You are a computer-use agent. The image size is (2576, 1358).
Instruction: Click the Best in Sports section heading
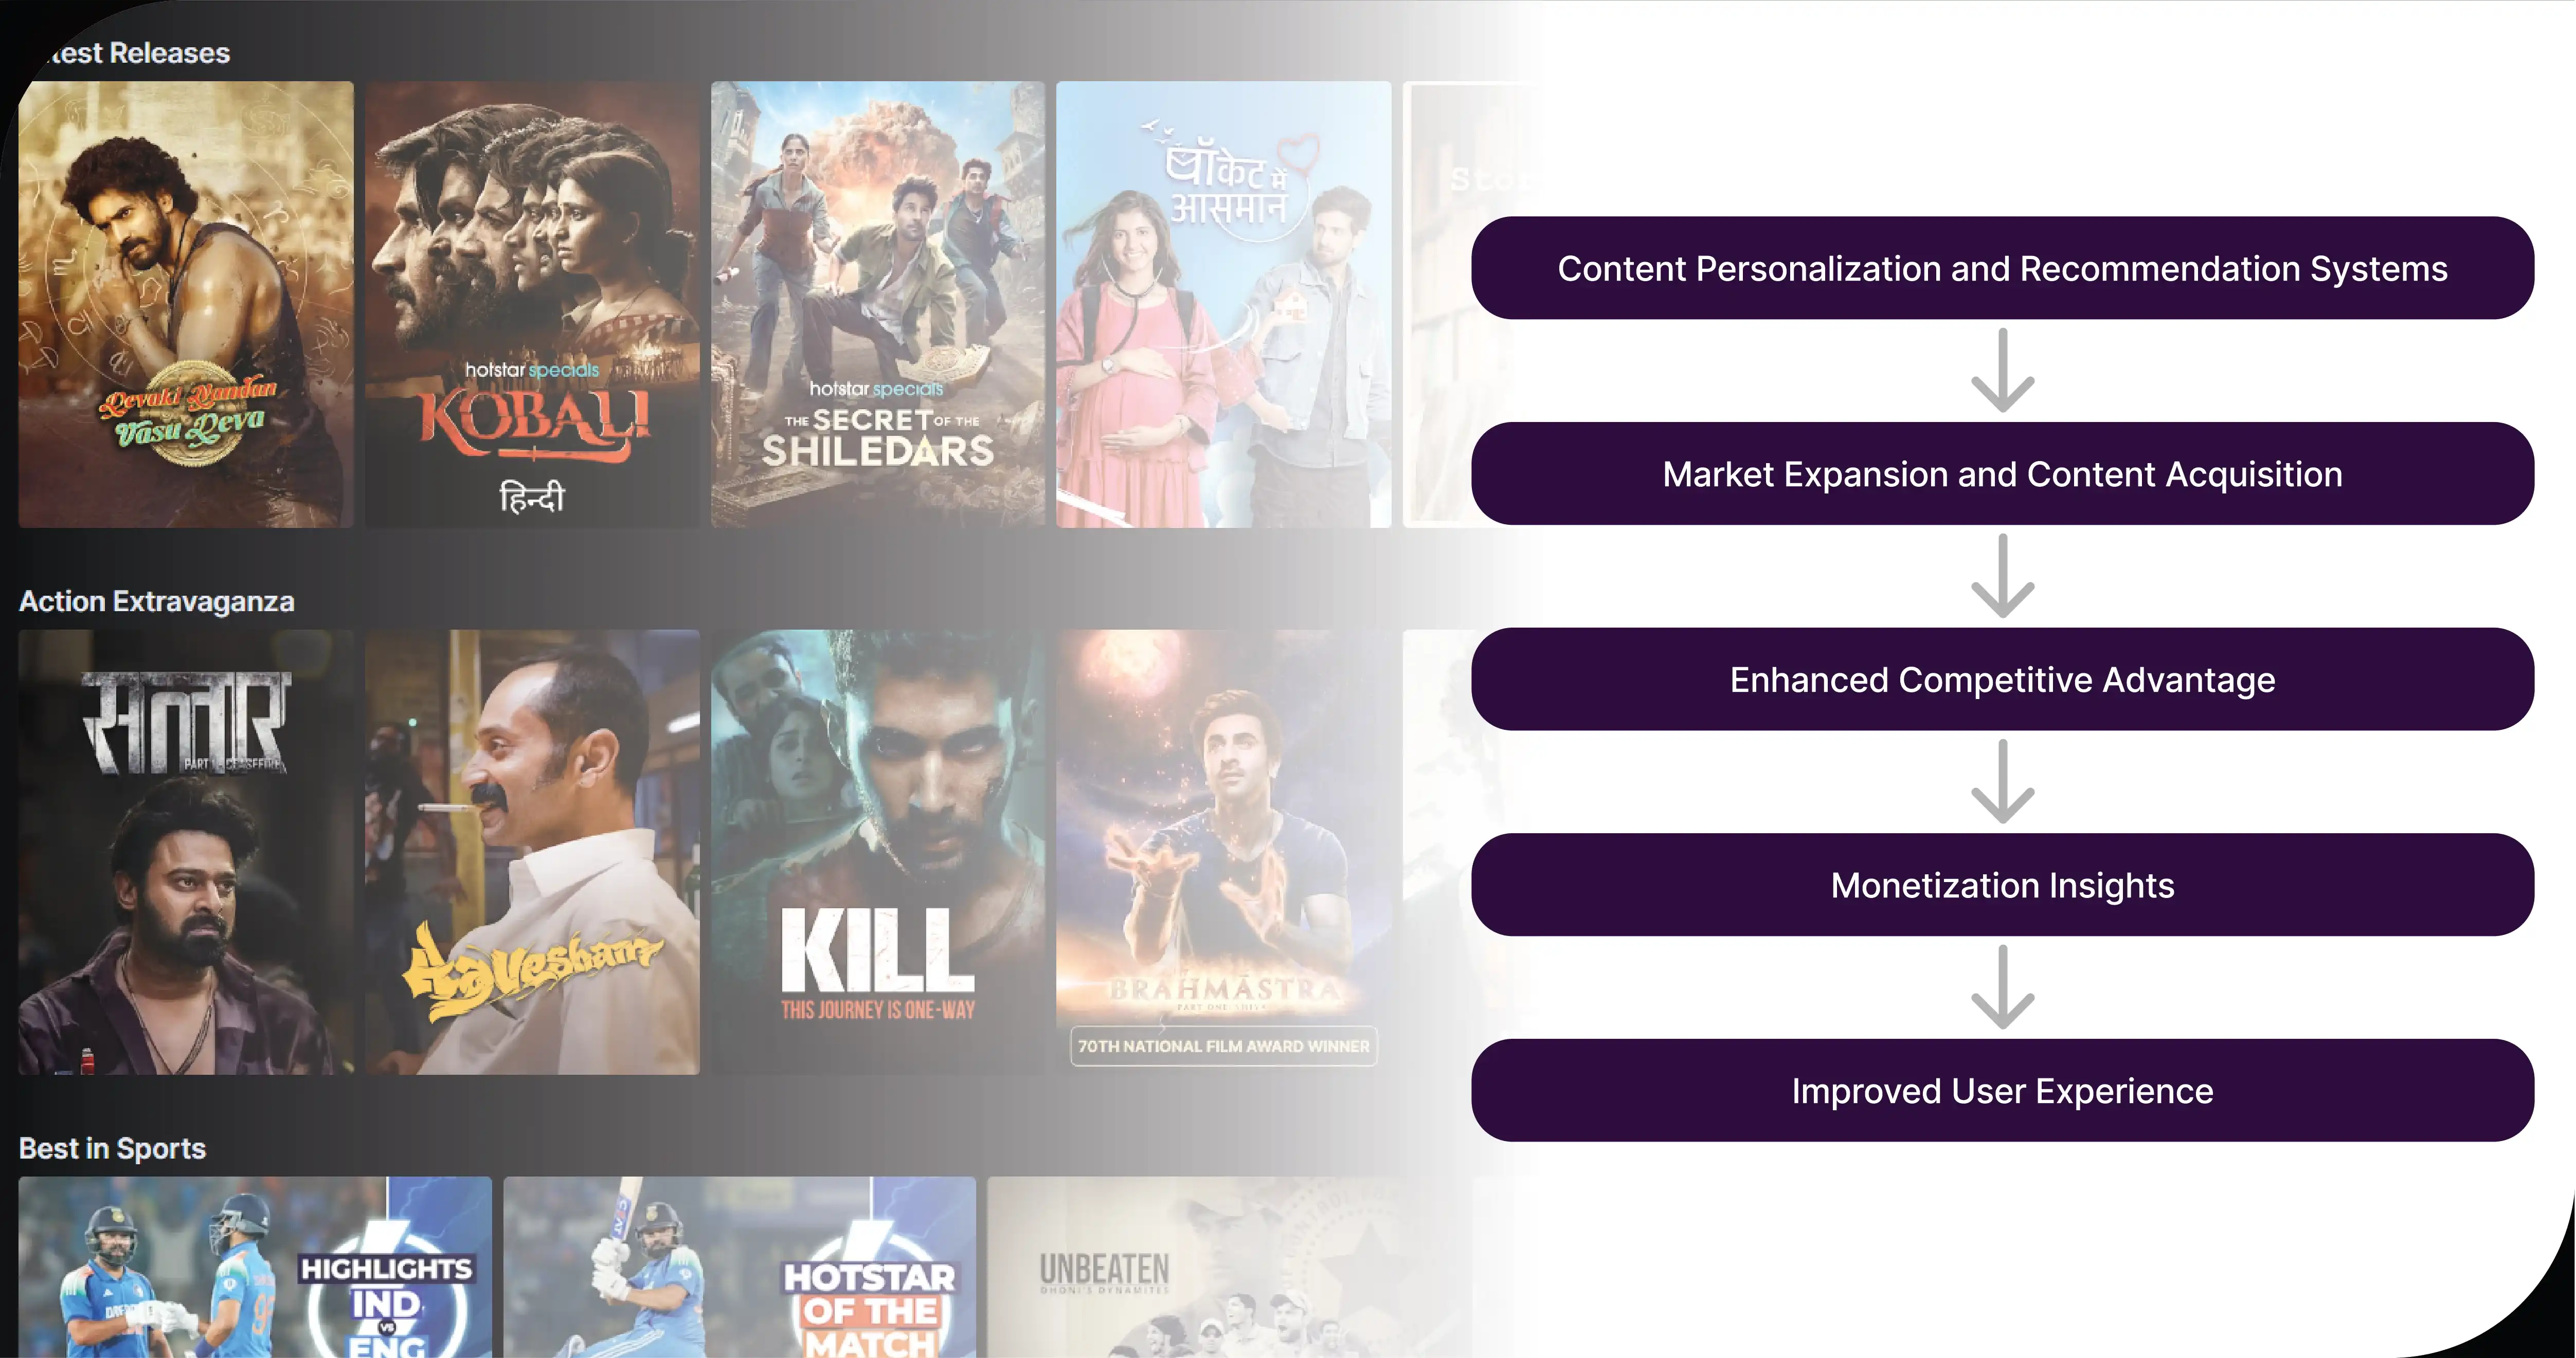tap(113, 1149)
